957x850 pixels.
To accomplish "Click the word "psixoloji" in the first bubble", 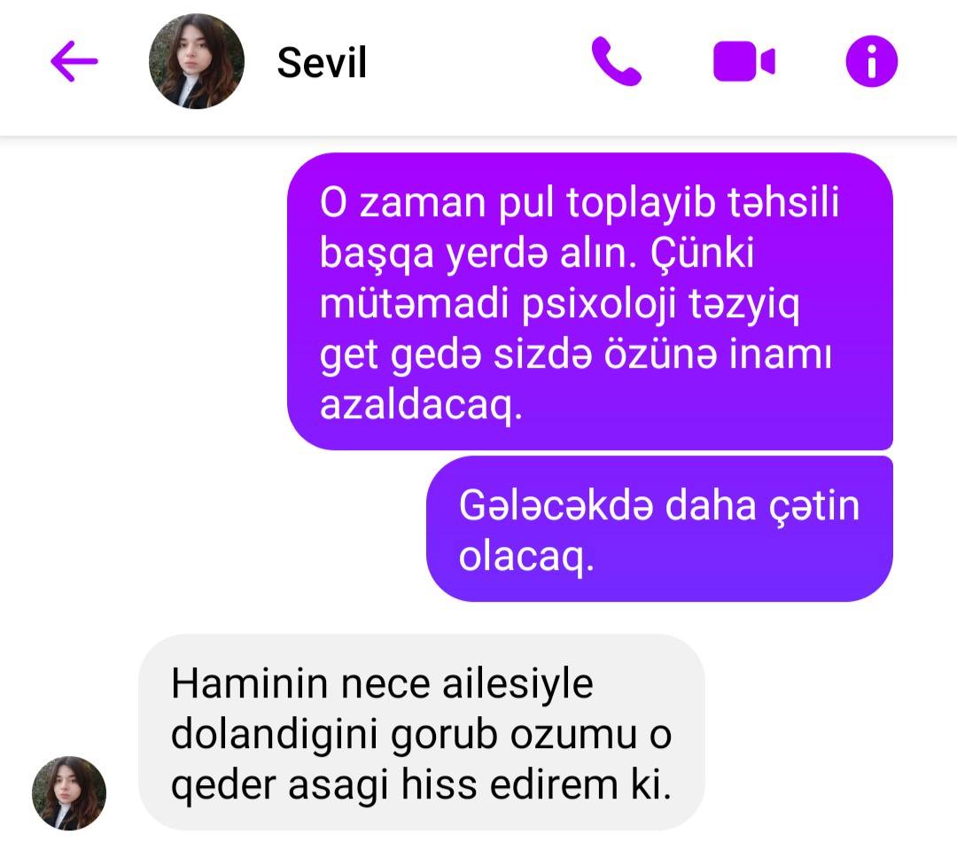I will coord(599,305).
